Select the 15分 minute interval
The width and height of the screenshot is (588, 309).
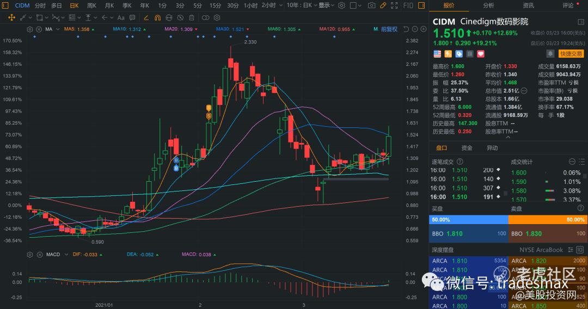(x=215, y=5)
